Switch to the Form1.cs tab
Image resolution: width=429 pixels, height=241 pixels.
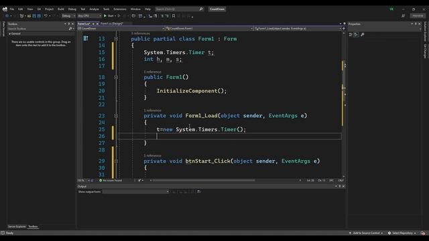coord(84,24)
